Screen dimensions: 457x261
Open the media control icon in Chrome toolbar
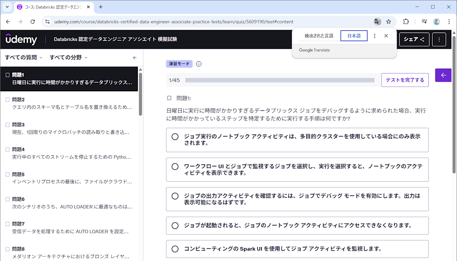(x=424, y=22)
